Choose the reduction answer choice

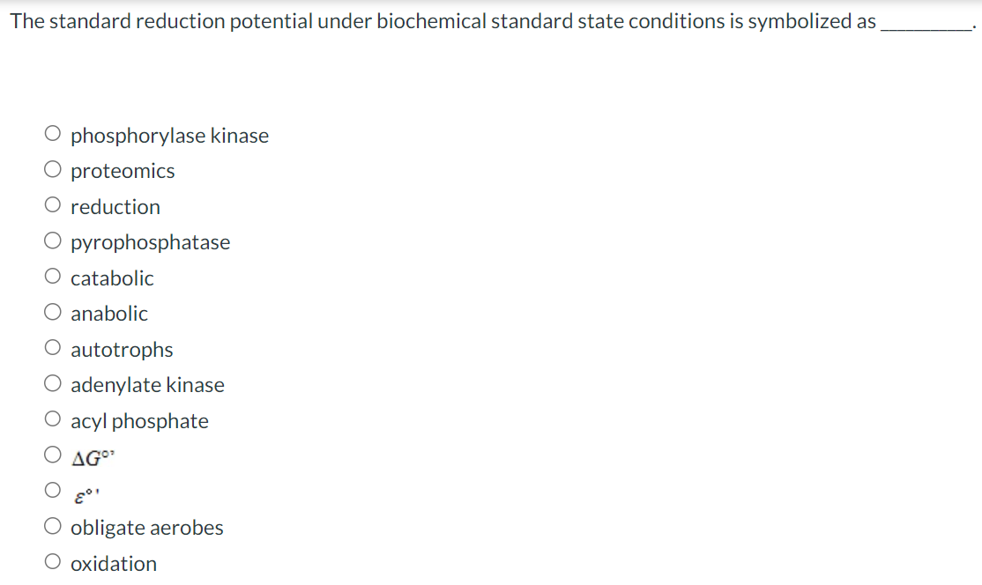point(52,204)
